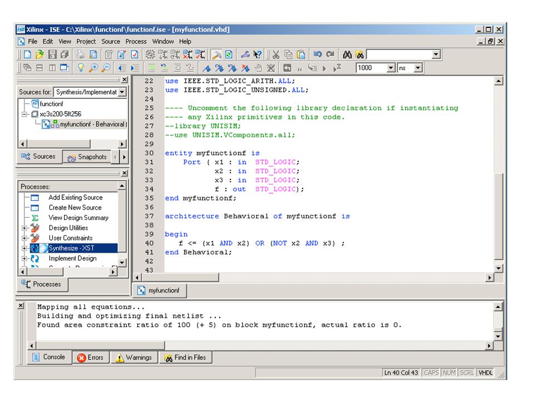This screenshot has width=534, height=400.
Task: Click the chip-with-red-X toolbar icon
Action: pos(187,54)
